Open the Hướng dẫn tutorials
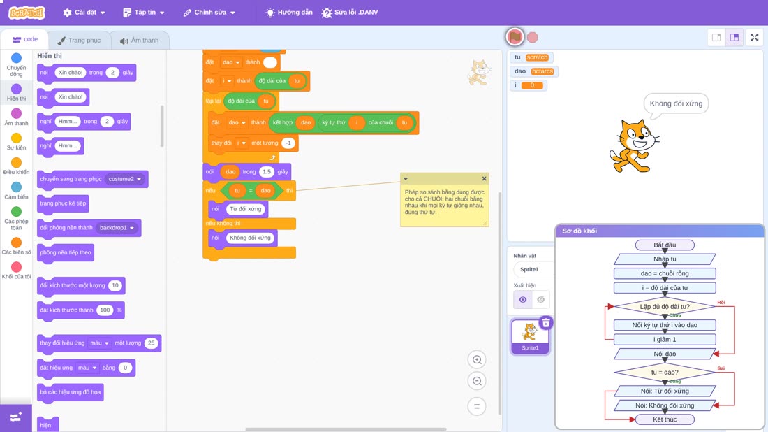768x432 pixels. (289, 13)
